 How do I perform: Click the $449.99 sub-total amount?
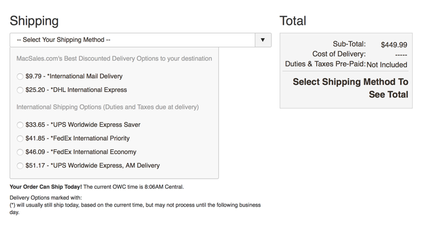click(393, 45)
